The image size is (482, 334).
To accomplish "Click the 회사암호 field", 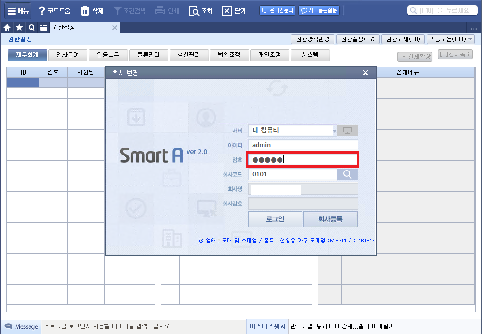I will 303,203.
